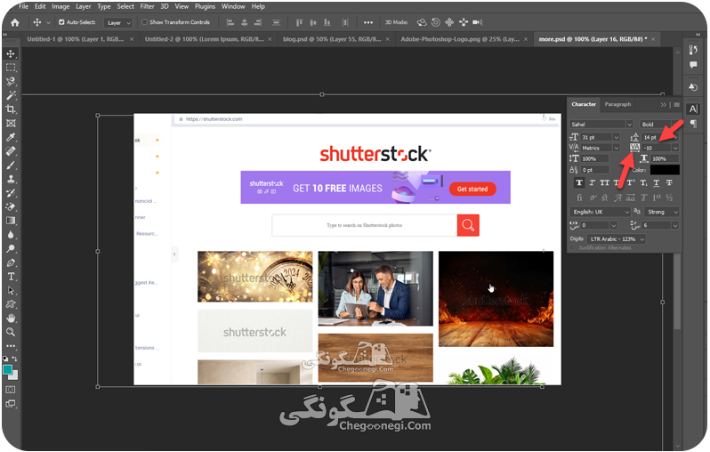The width and height of the screenshot is (710, 452).
Task: Toggle Faux Italic in Character panel
Action: pyautogui.click(x=592, y=183)
